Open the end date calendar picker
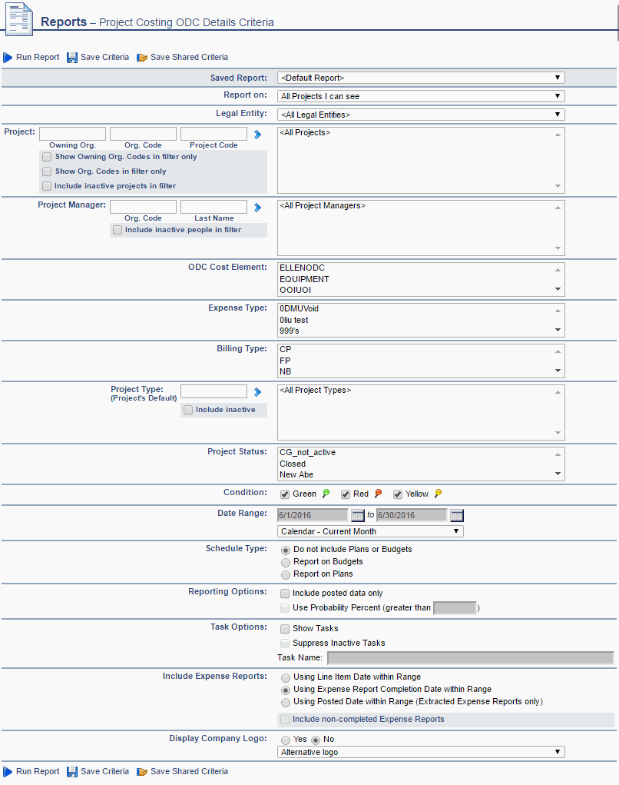 (x=457, y=515)
